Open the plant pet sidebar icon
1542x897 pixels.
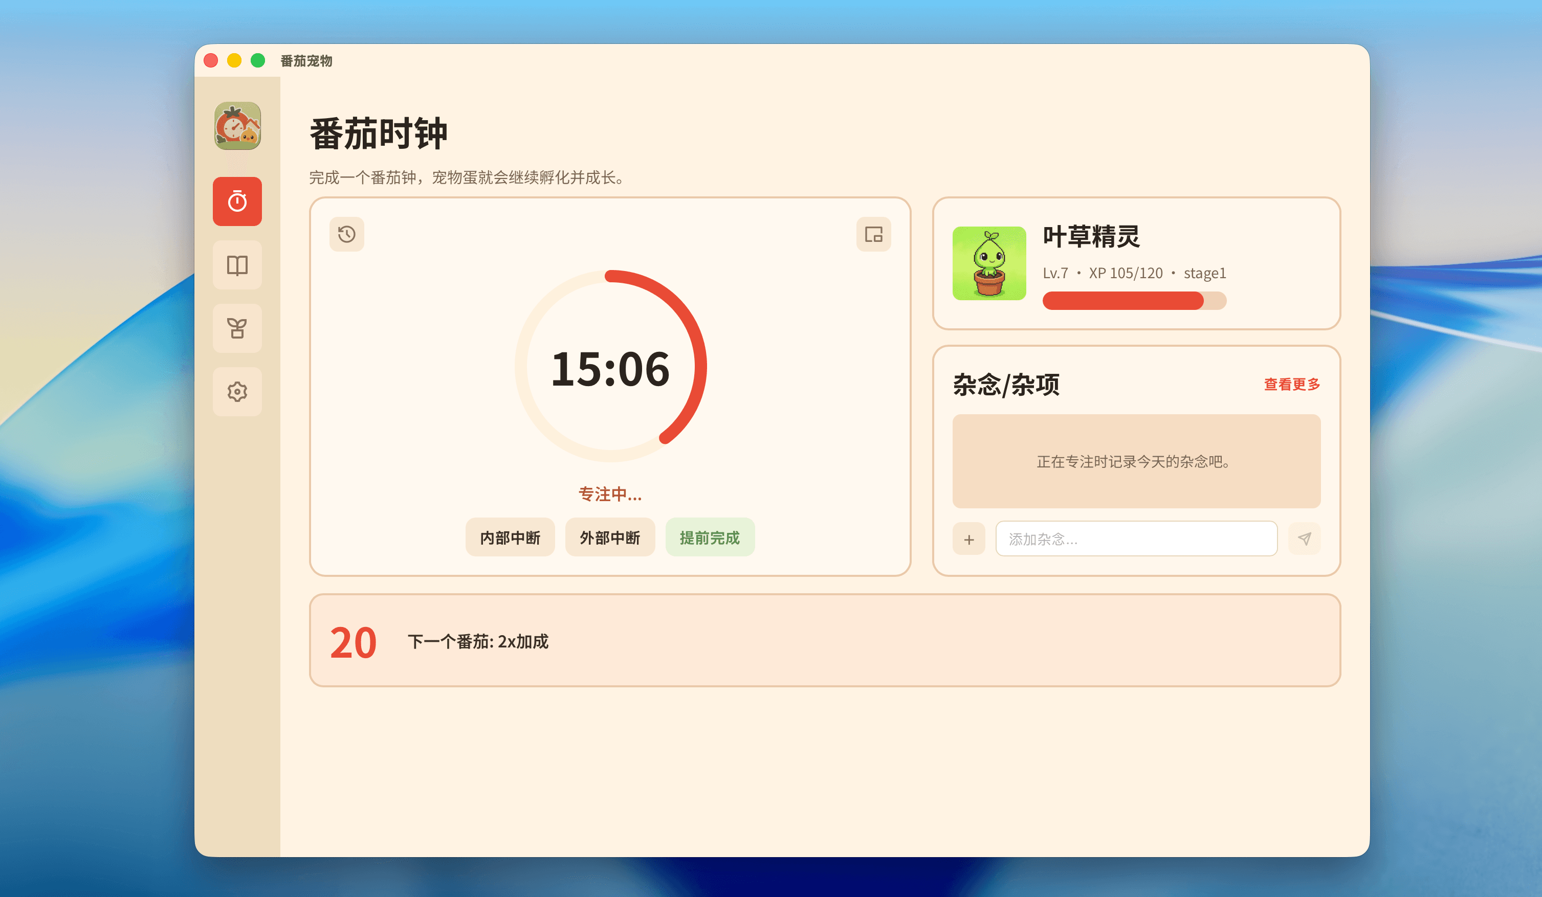pos(237,328)
